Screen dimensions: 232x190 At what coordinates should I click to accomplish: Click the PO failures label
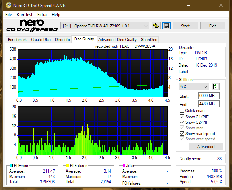(132, 183)
